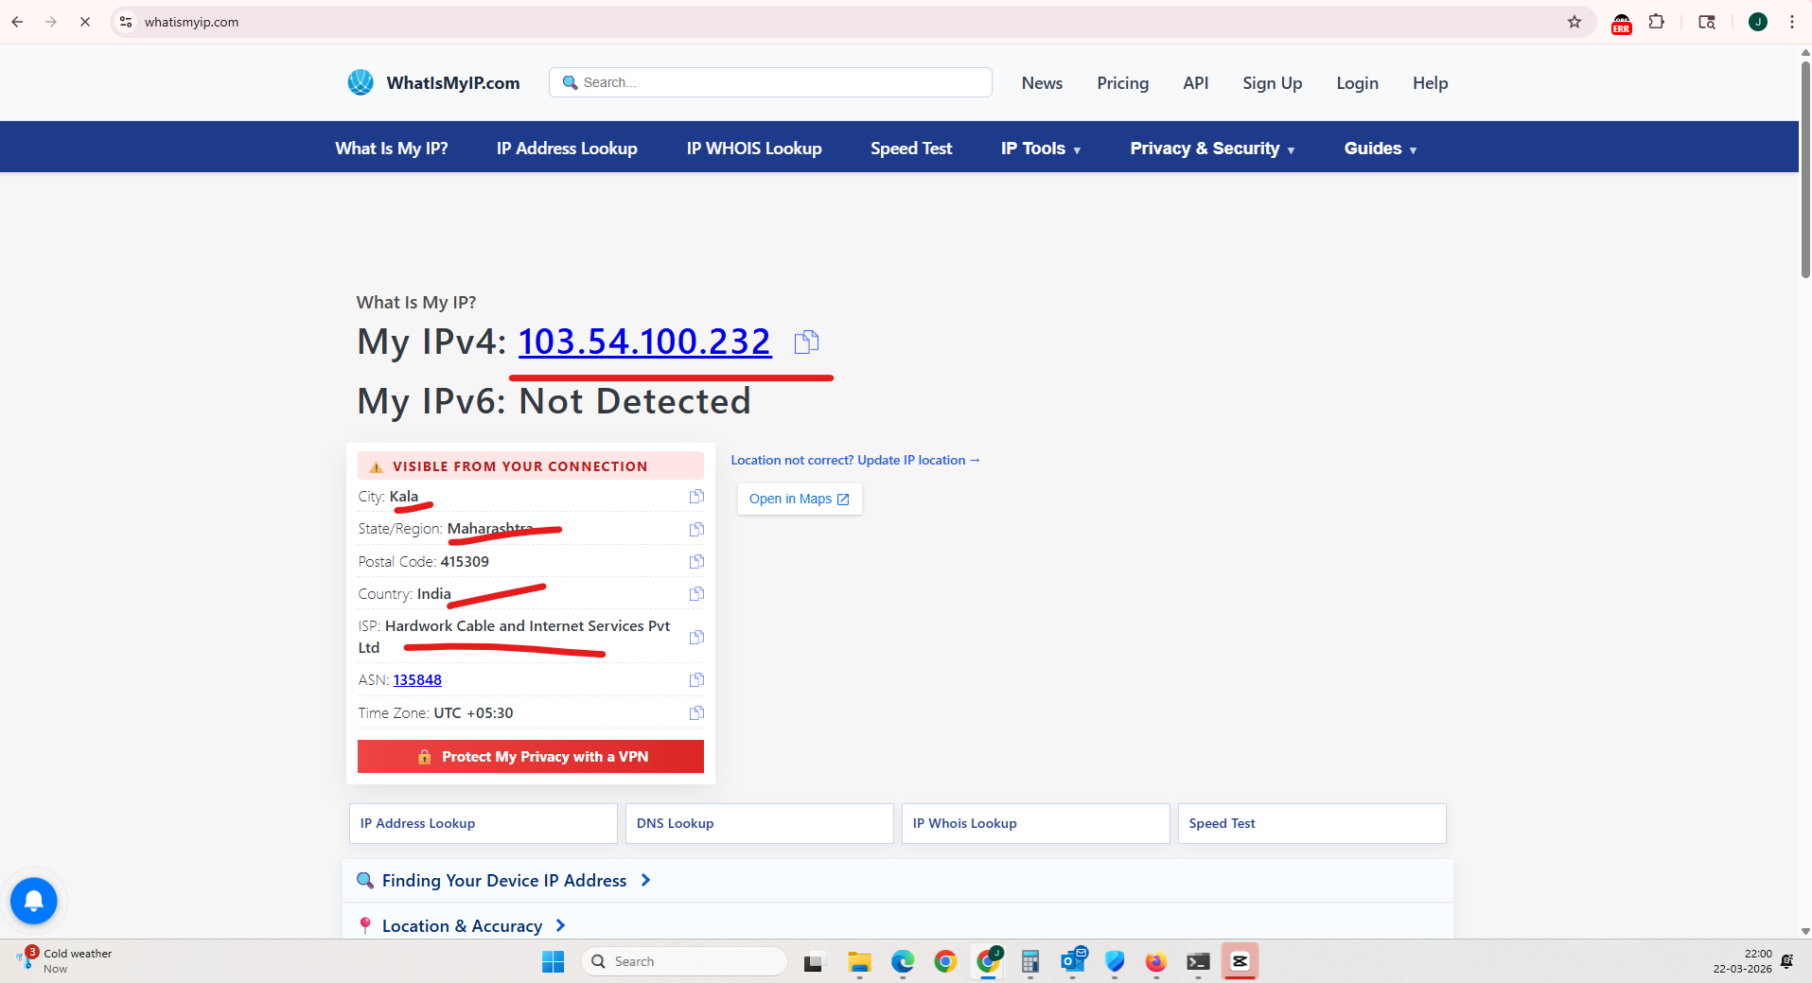The height and width of the screenshot is (983, 1812).
Task: Bookmark this page with star icon
Action: tap(1575, 22)
